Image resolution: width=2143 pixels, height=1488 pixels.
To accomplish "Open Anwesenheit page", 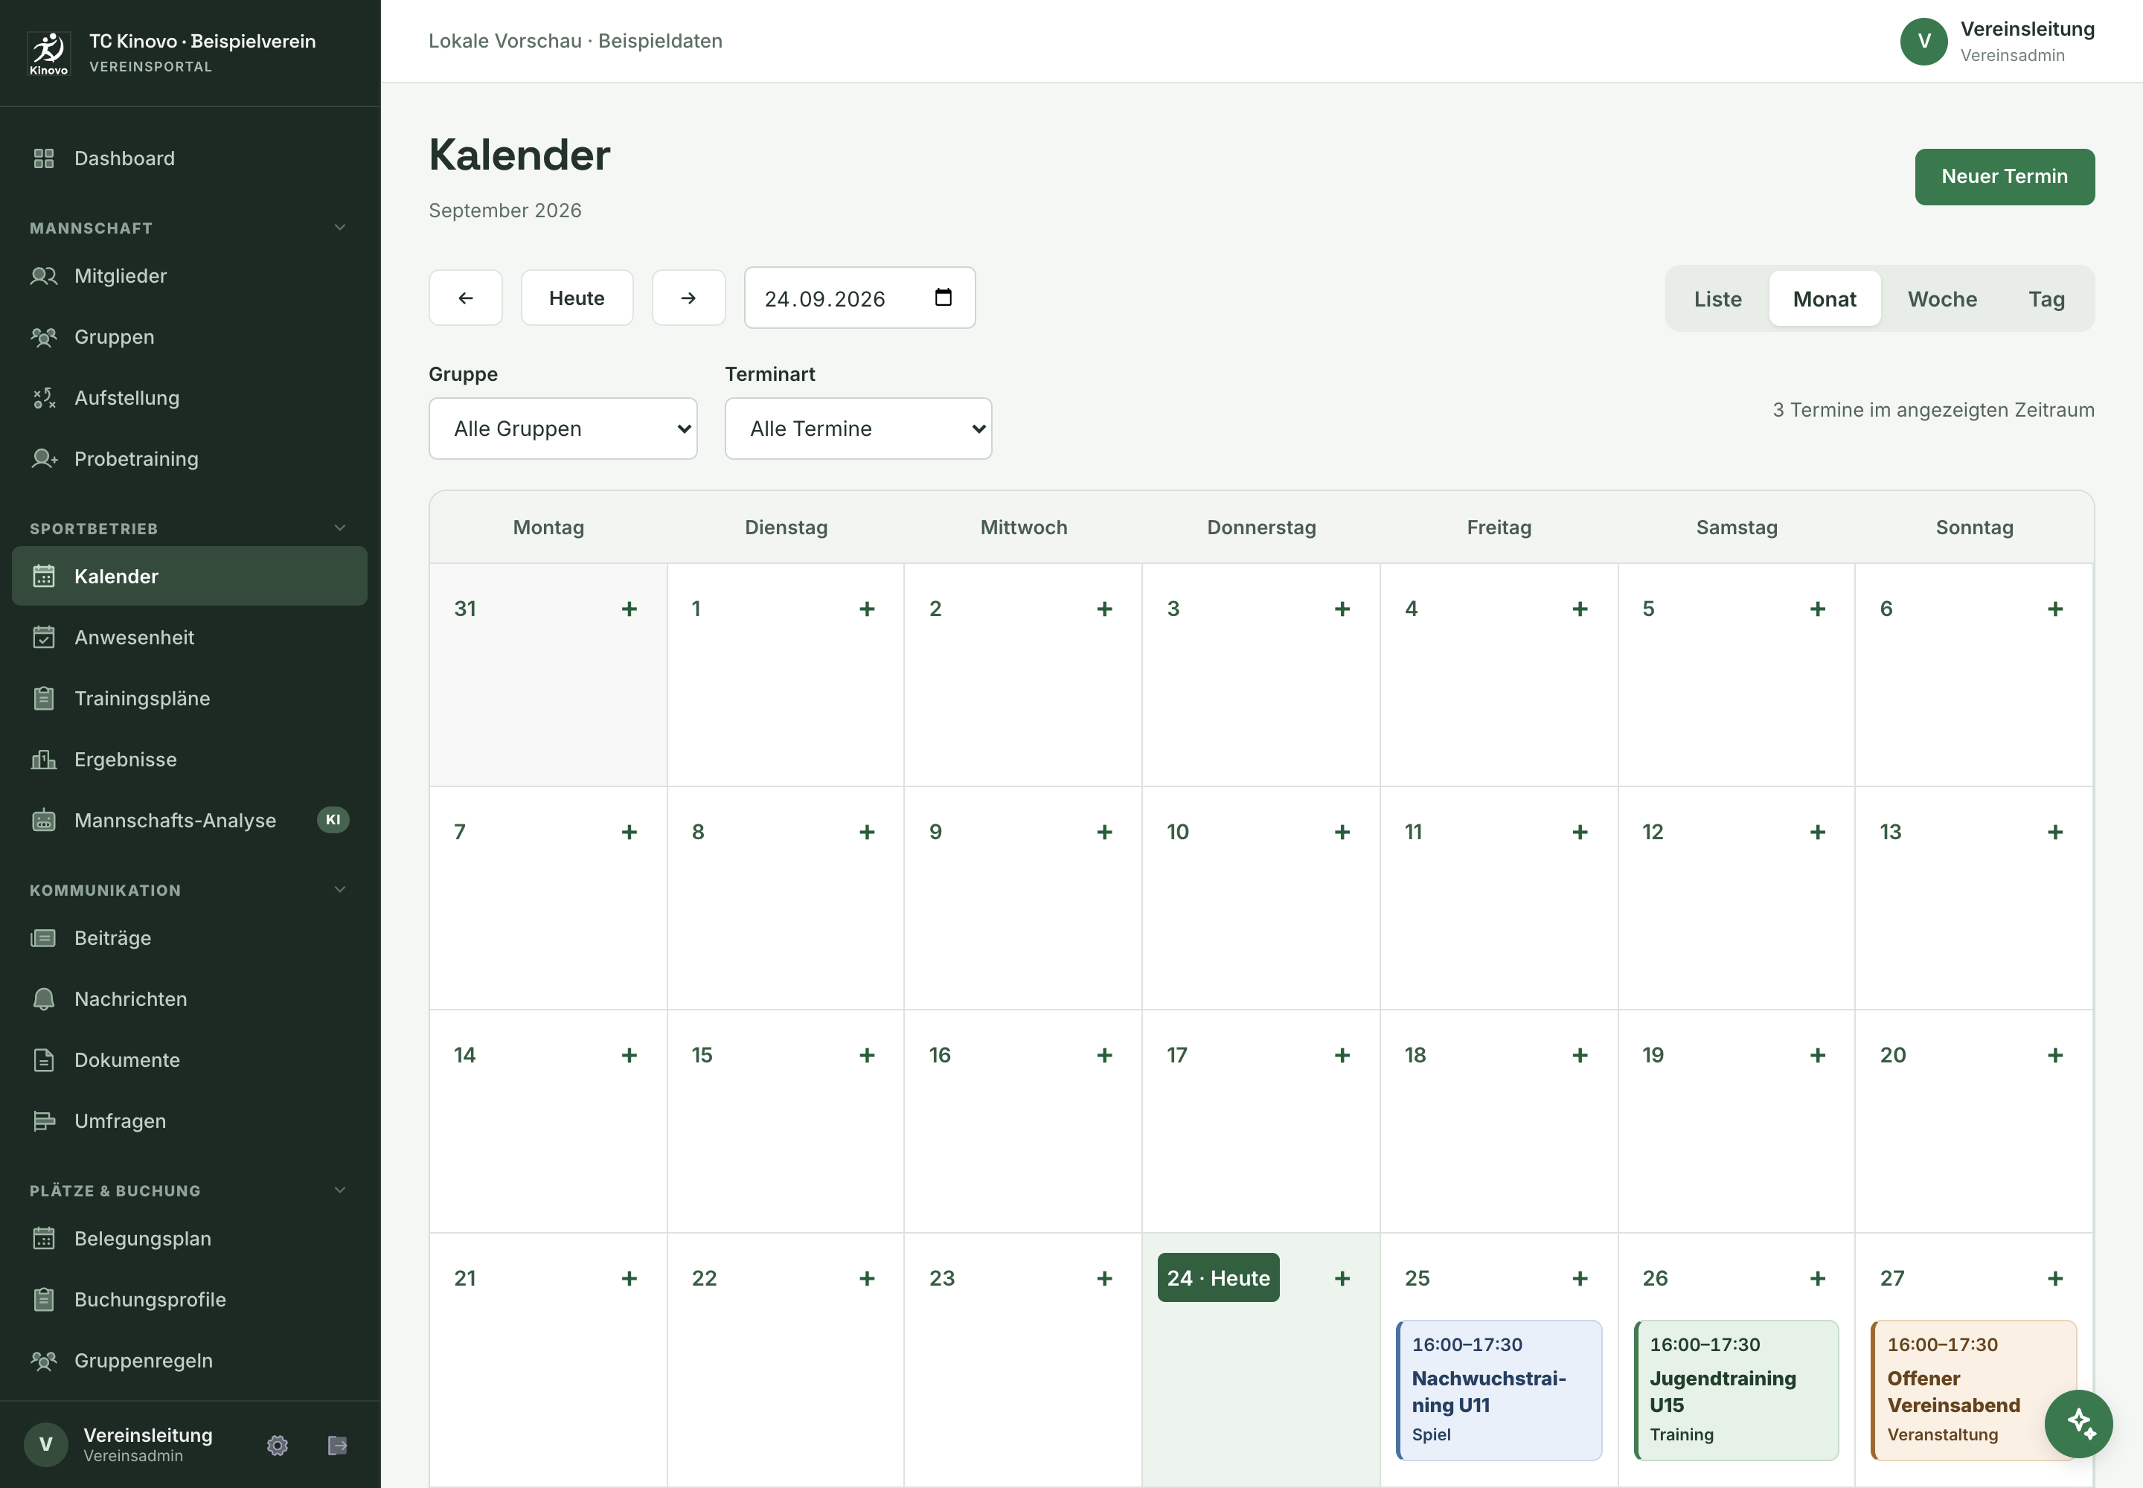I will tap(189, 638).
